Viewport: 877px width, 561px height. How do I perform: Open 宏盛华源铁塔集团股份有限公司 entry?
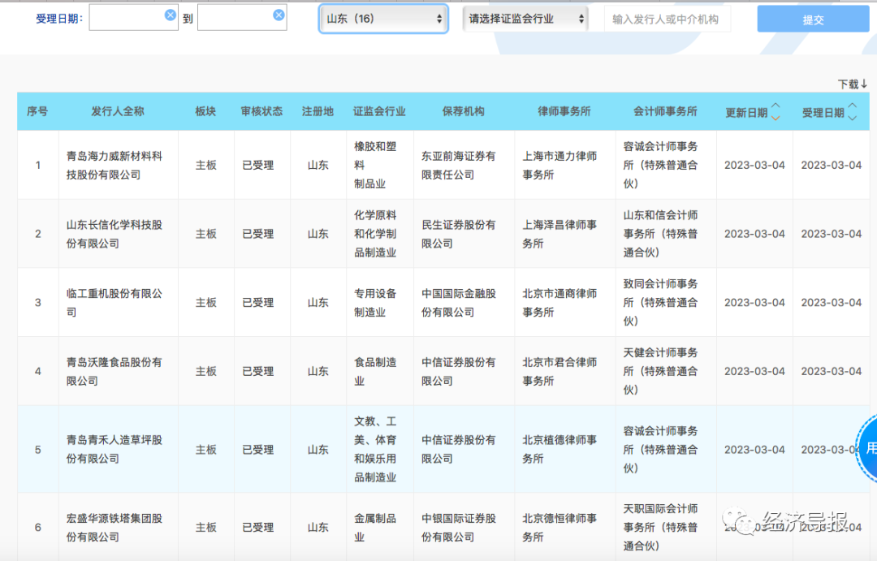tap(114, 527)
